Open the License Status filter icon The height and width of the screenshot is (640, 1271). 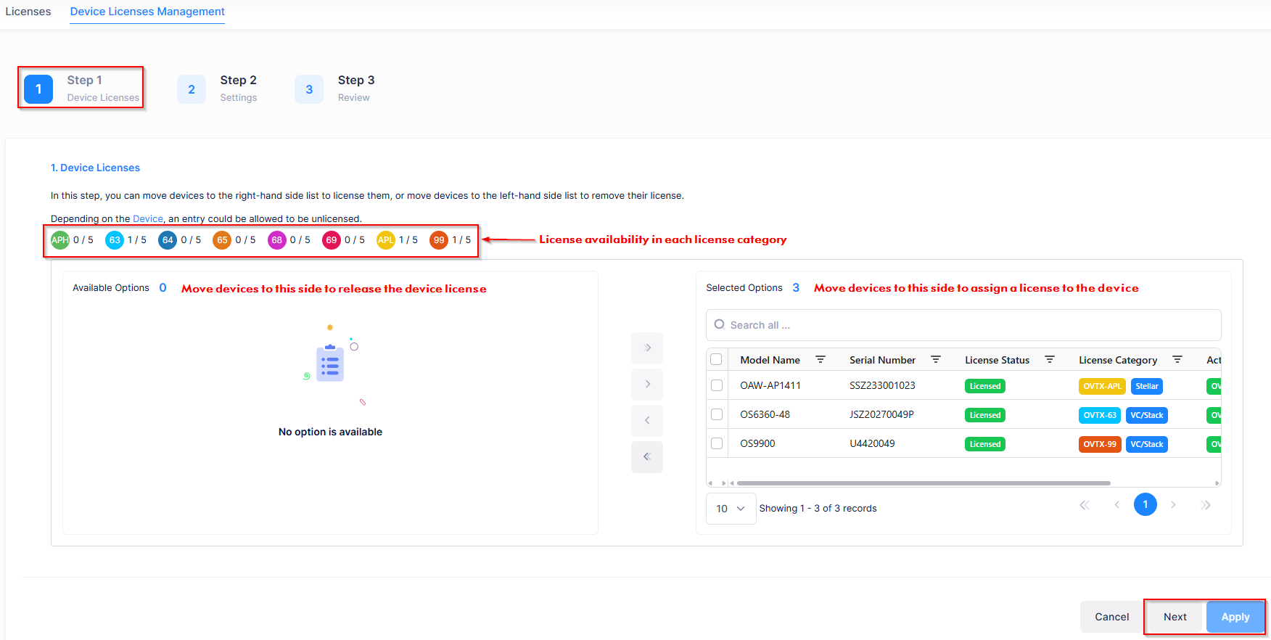pyautogui.click(x=1049, y=360)
